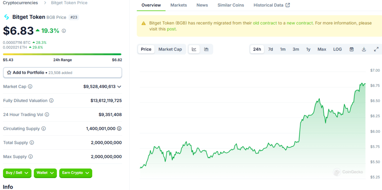The width and height of the screenshot is (382, 190).
Task: Click the 24 Hour Trading Vol info icon
Action: [x=47, y=115]
